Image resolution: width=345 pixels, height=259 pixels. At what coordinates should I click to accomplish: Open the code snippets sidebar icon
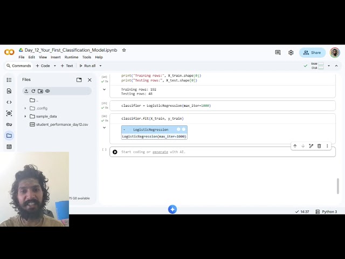click(x=9, y=102)
